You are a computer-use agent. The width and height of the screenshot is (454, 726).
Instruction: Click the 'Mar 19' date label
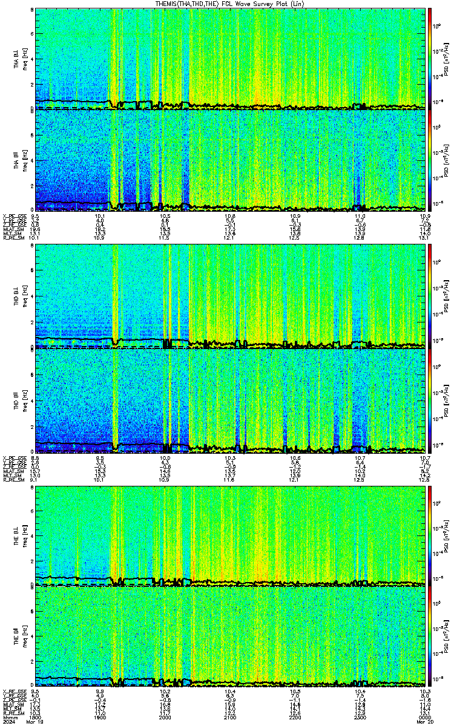(x=35, y=722)
